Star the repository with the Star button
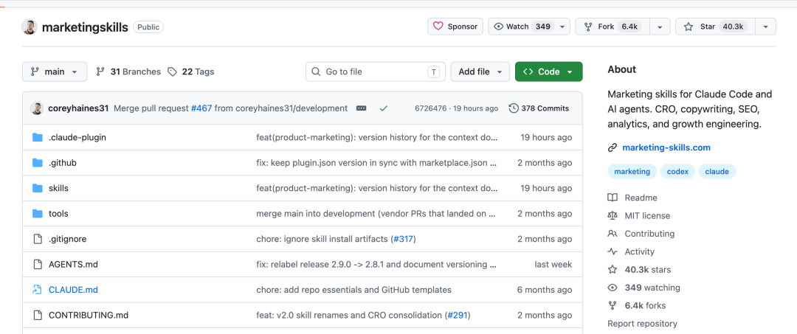This screenshot has width=797, height=334. click(x=715, y=27)
